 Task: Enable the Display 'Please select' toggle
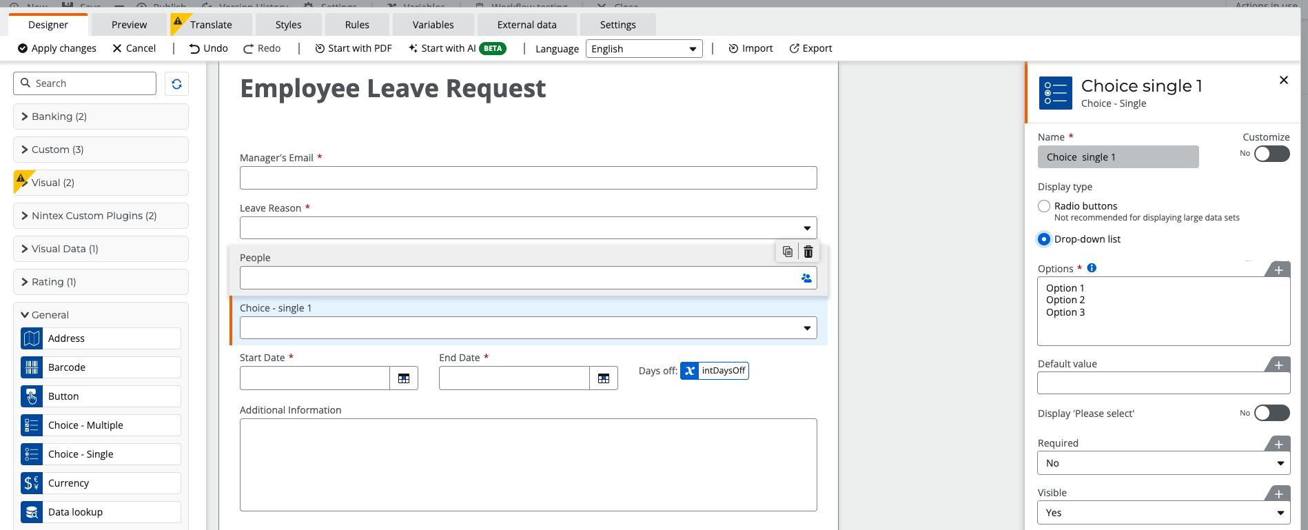[x=1271, y=413]
